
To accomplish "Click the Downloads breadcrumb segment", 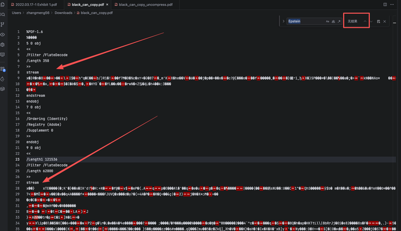I will point(63,12).
